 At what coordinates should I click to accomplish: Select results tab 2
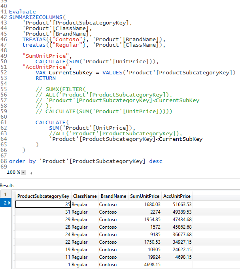click(6, 203)
